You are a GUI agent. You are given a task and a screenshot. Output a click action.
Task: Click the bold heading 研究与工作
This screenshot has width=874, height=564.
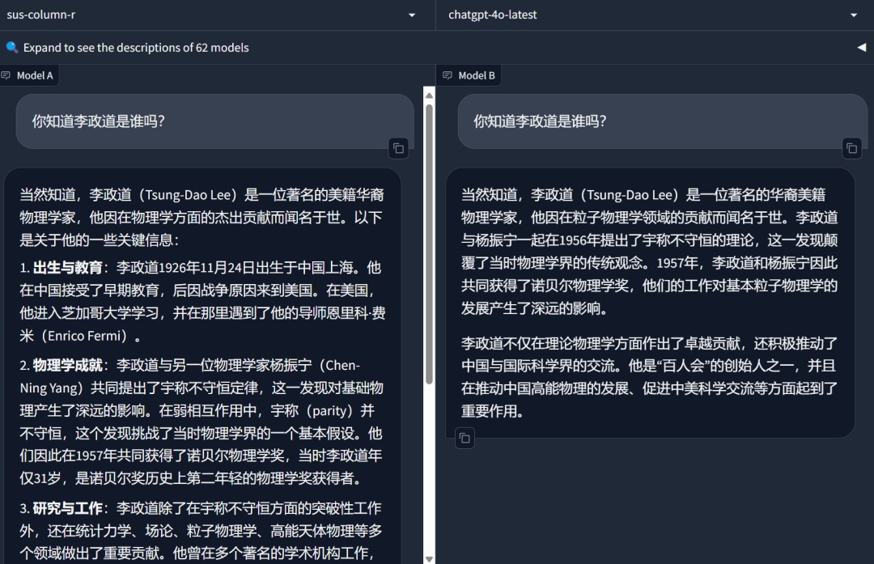[x=67, y=508]
